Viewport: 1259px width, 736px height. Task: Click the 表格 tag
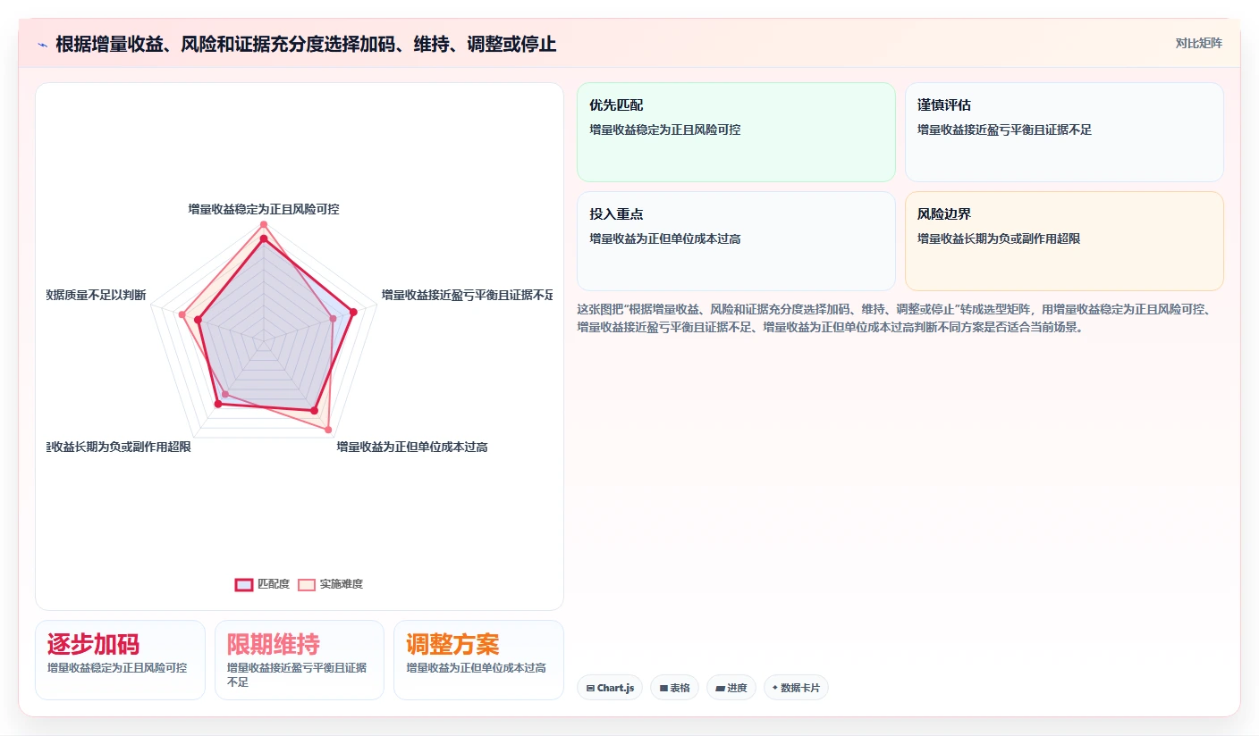674,688
